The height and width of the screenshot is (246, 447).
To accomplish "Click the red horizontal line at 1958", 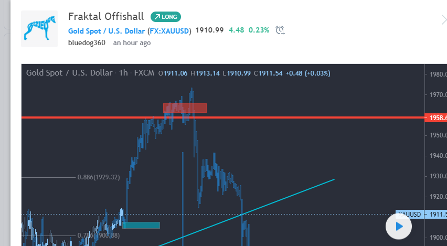I will point(223,117).
